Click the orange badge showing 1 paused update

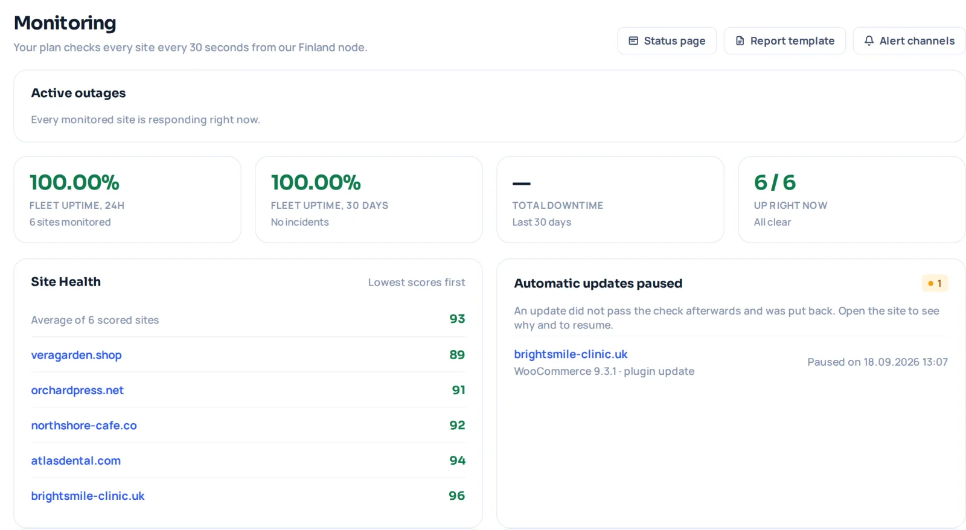935,283
